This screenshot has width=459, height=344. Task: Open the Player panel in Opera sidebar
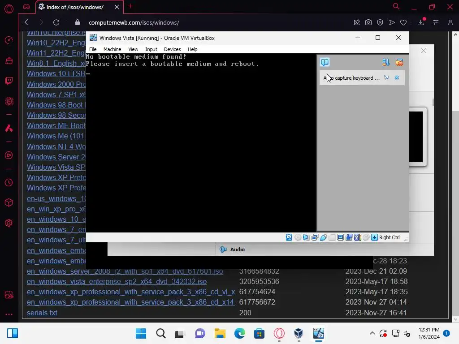coord(9,155)
